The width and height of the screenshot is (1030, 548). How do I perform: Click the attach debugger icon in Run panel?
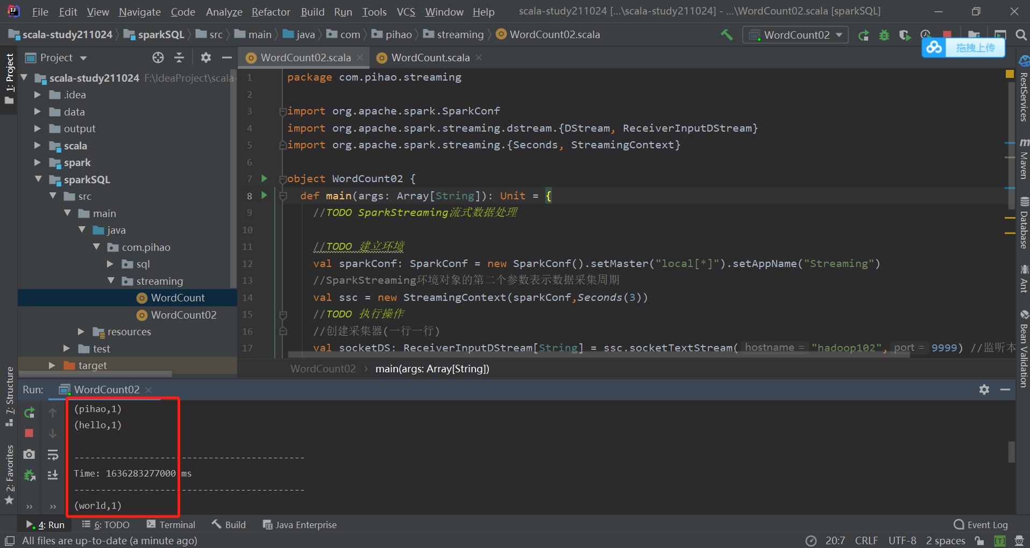tap(29, 475)
